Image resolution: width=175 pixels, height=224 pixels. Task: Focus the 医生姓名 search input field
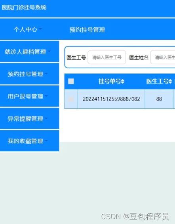click(163, 57)
